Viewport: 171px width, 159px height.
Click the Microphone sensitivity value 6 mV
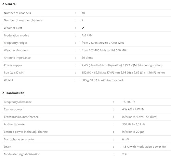pyautogui.click(x=126, y=139)
